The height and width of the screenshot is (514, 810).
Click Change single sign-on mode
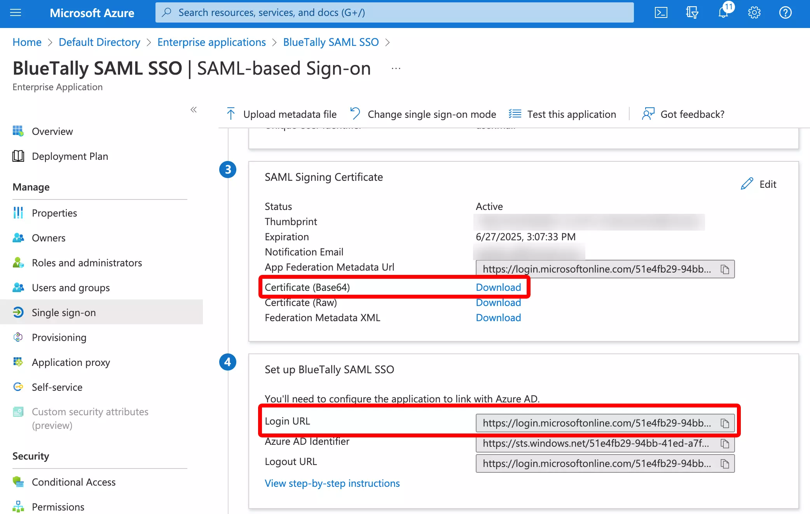click(423, 114)
